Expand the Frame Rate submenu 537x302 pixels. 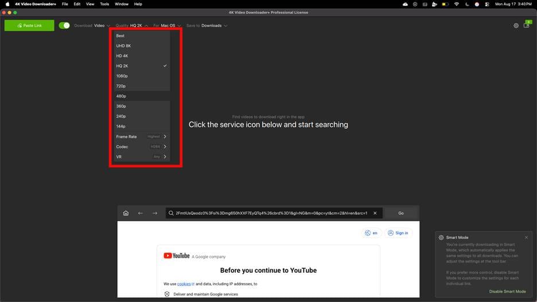(142, 136)
